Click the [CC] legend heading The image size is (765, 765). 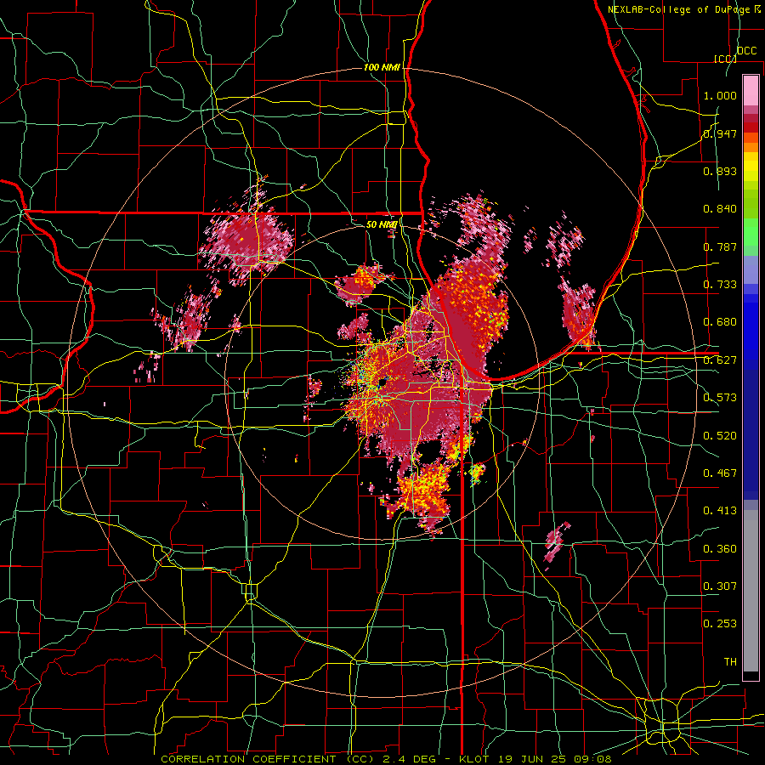(725, 59)
